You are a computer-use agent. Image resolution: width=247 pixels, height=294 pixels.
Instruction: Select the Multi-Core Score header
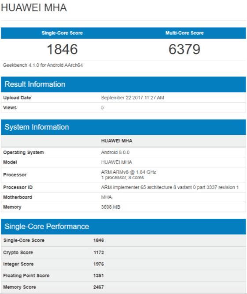tap(184, 33)
